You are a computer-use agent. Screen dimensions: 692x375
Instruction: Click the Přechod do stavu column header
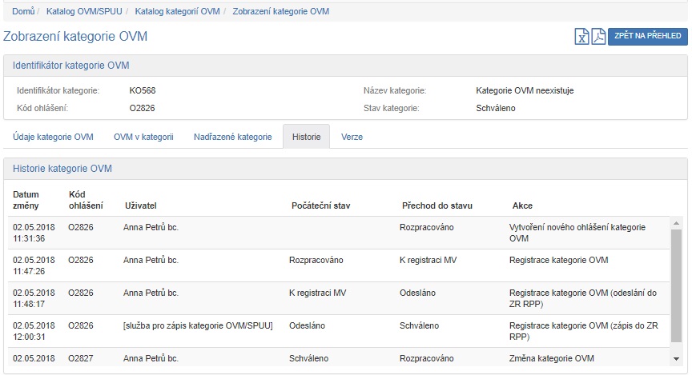click(x=433, y=205)
